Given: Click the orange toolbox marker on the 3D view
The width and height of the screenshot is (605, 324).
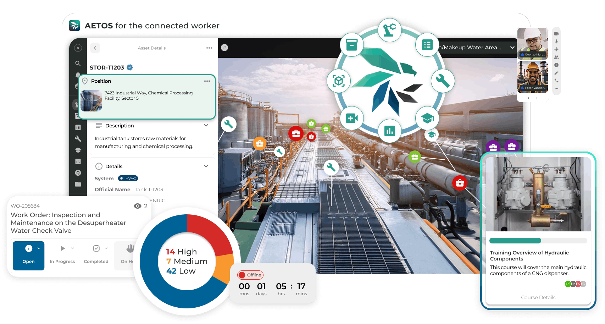Looking at the screenshot, I should (x=260, y=143).
